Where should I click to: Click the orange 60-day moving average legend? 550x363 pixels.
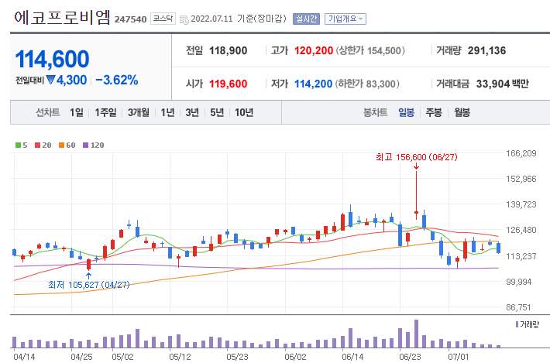point(67,145)
